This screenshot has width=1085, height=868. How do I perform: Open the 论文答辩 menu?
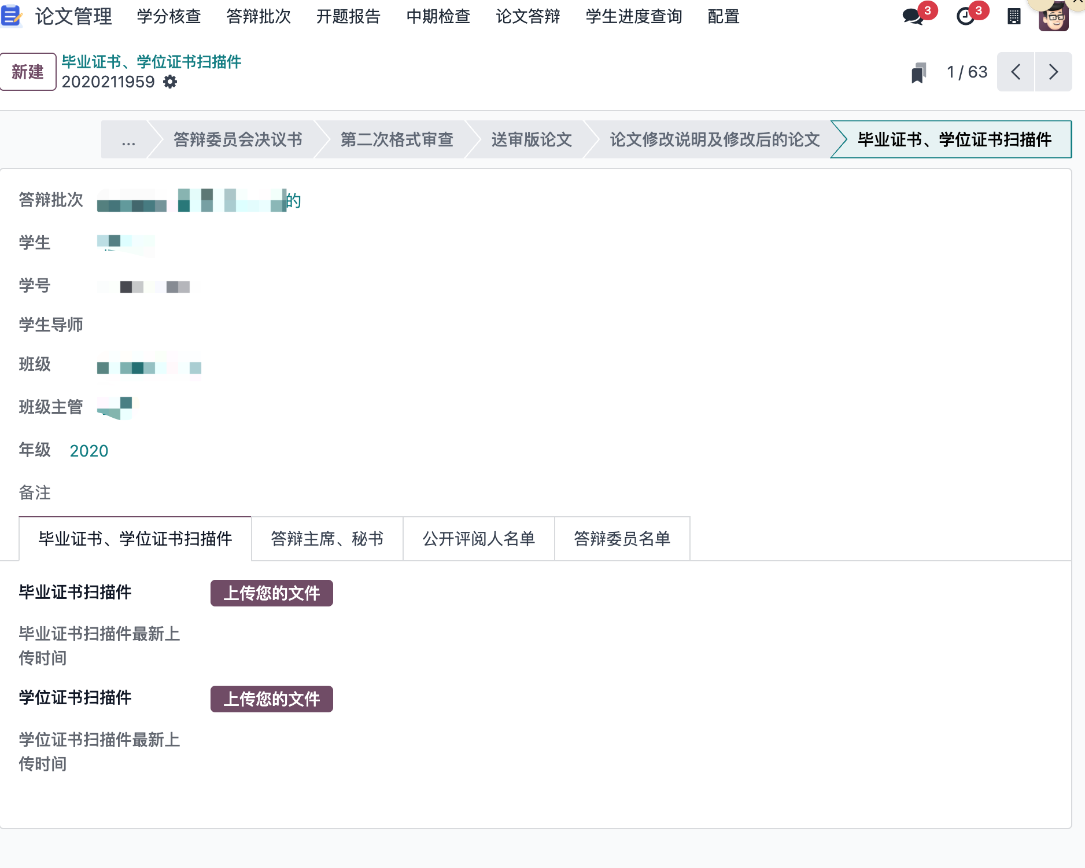[x=528, y=16]
